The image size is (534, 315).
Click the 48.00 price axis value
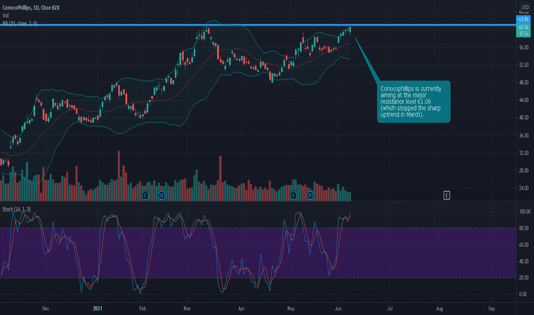pyautogui.click(x=524, y=82)
